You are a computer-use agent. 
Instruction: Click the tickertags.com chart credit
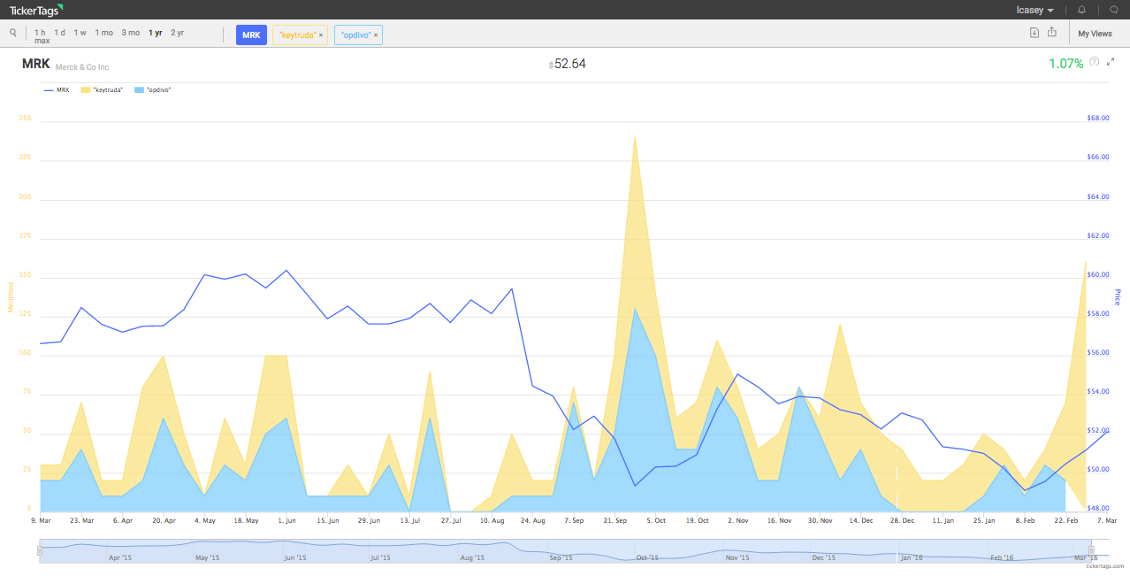point(1105,566)
